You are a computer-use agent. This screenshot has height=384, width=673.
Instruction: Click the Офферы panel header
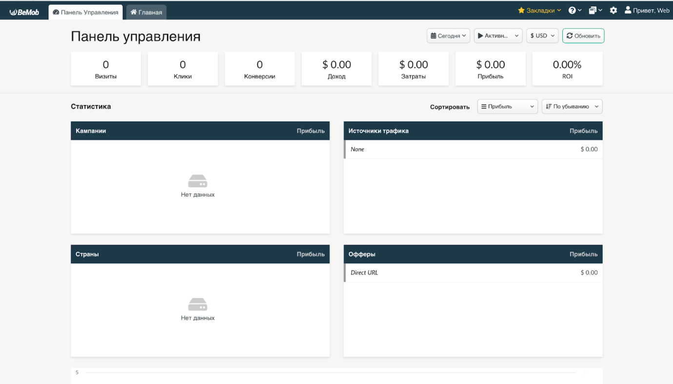473,254
